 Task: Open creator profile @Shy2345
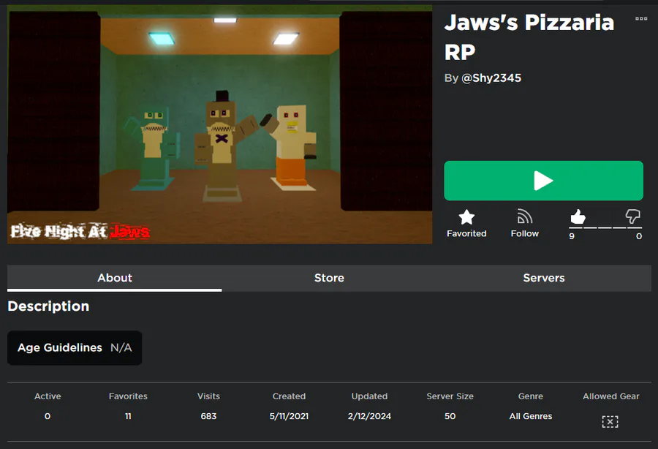[491, 78]
